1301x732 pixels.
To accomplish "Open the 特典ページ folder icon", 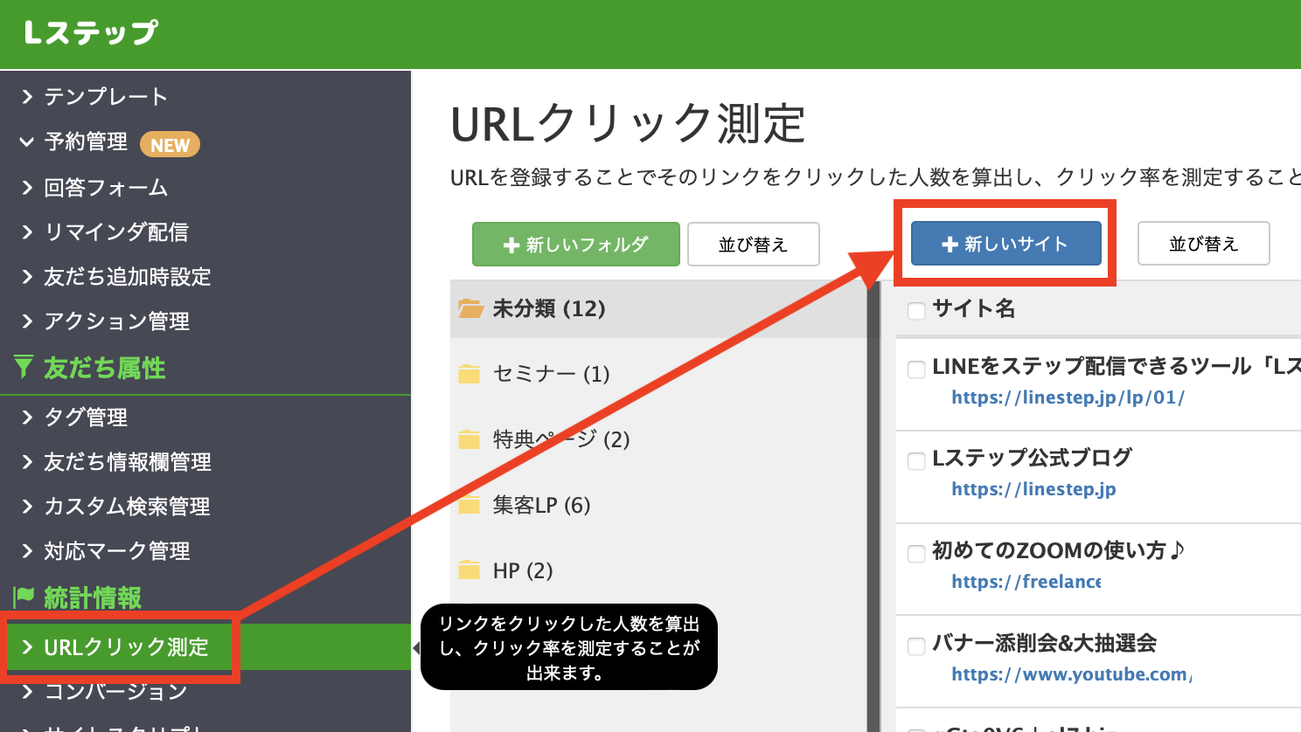I will coord(470,439).
